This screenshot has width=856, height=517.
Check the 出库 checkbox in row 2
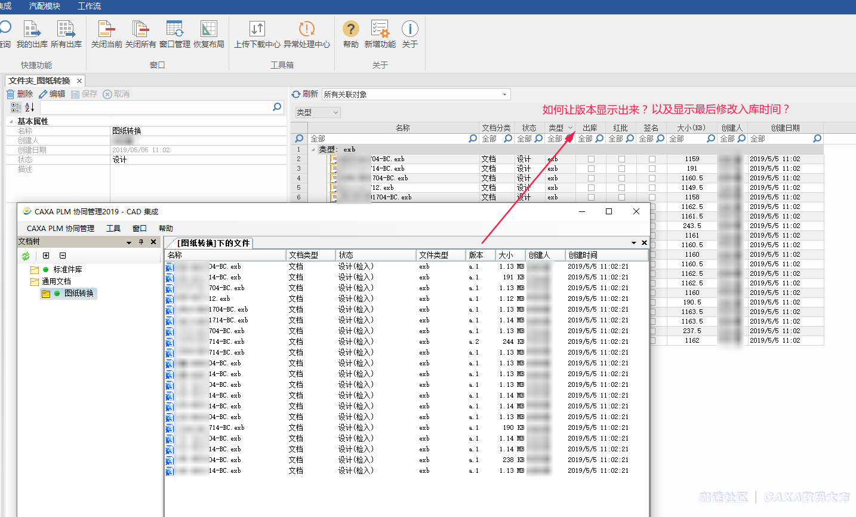(x=591, y=159)
